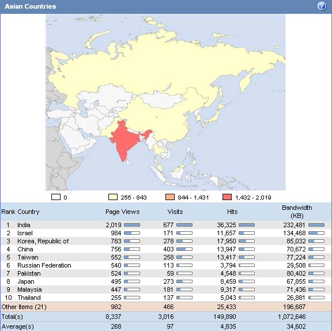This screenshot has width=332, height=331.
Task: Sort by the Page Views column header
Action: tap(123, 212)
